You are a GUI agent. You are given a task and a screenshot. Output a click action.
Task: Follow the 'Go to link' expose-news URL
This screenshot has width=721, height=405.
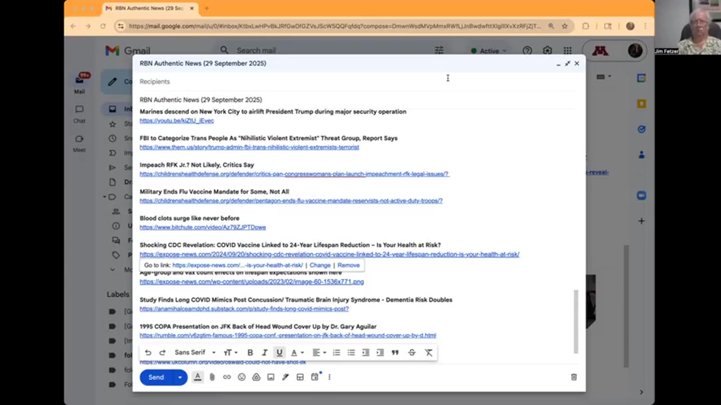[x=238, y=265]
